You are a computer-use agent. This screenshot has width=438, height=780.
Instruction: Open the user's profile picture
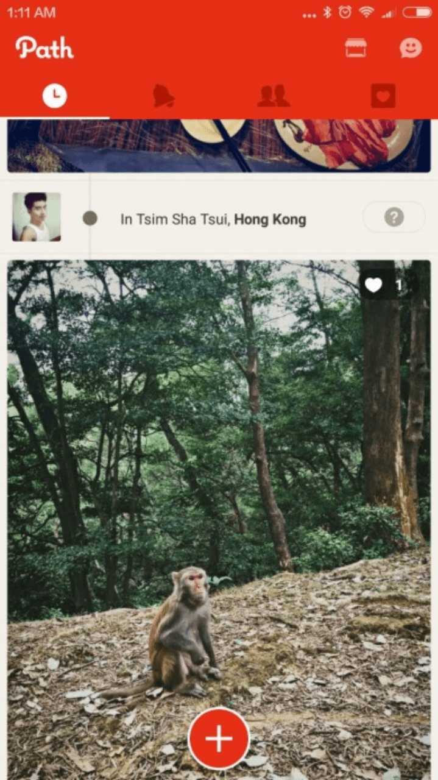coord(37,217)
